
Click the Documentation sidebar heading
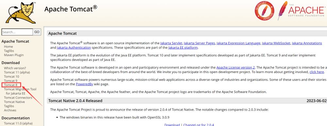pos(16,118)
